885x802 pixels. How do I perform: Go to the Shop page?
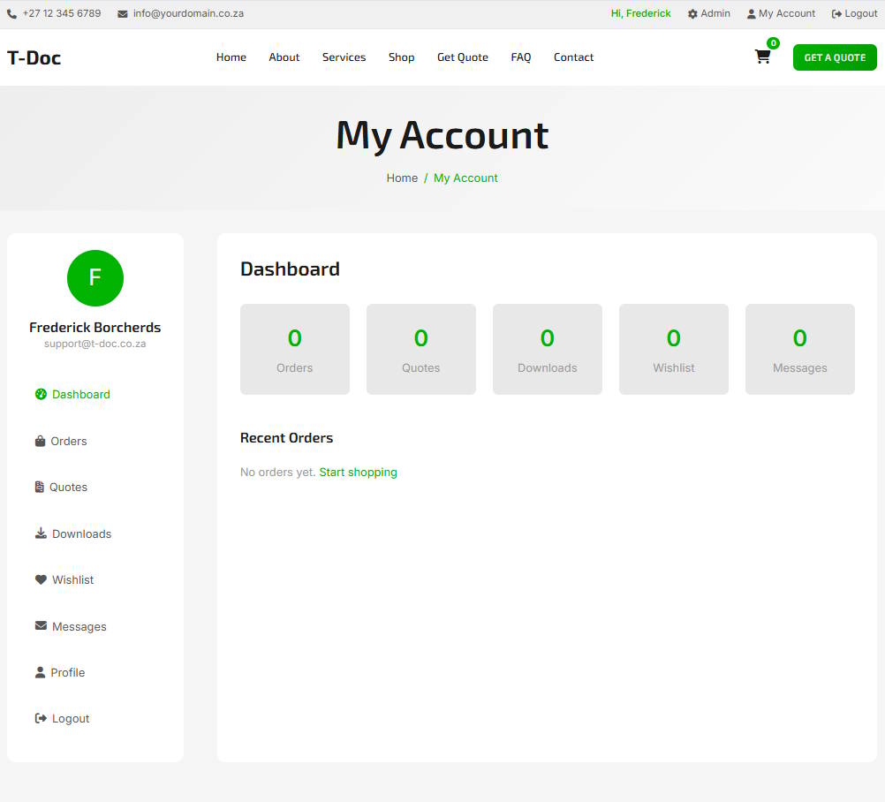coord(401,57)
